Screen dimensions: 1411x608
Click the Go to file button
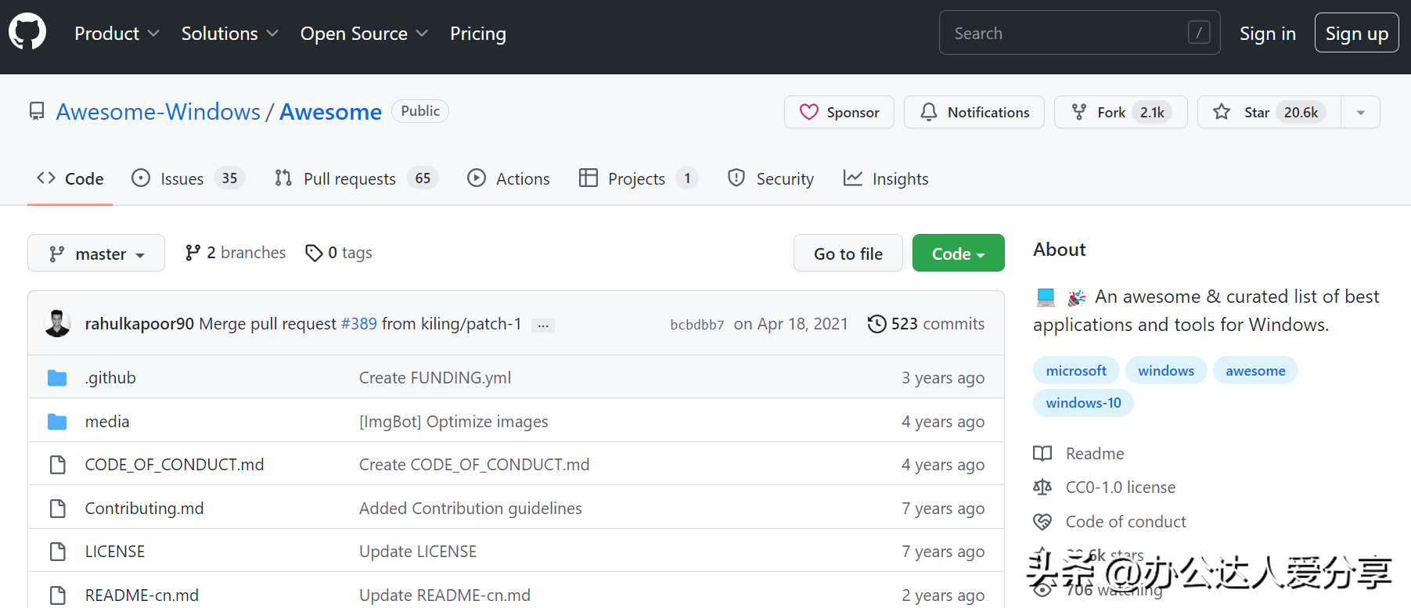click(848, 253)
